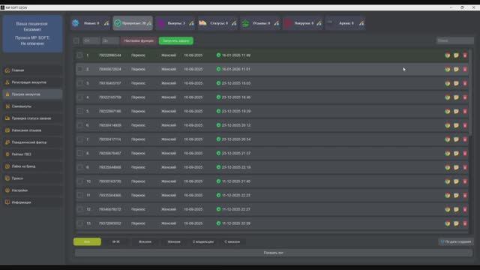Switch to the Накрутки tab
The image size is (480, 270).
(303, 23)
